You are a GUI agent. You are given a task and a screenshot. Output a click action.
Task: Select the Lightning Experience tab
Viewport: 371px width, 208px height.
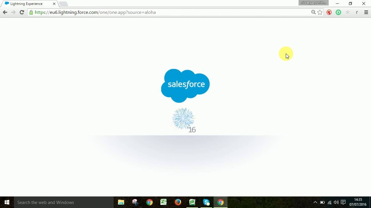coord(29,4)
